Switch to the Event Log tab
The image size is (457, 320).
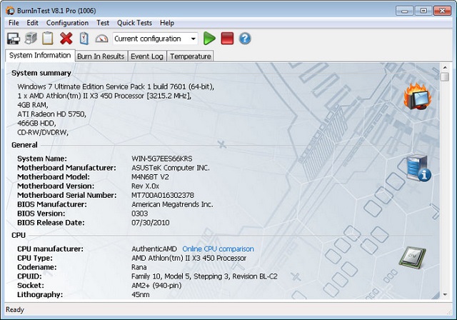[x=147, y=56]
